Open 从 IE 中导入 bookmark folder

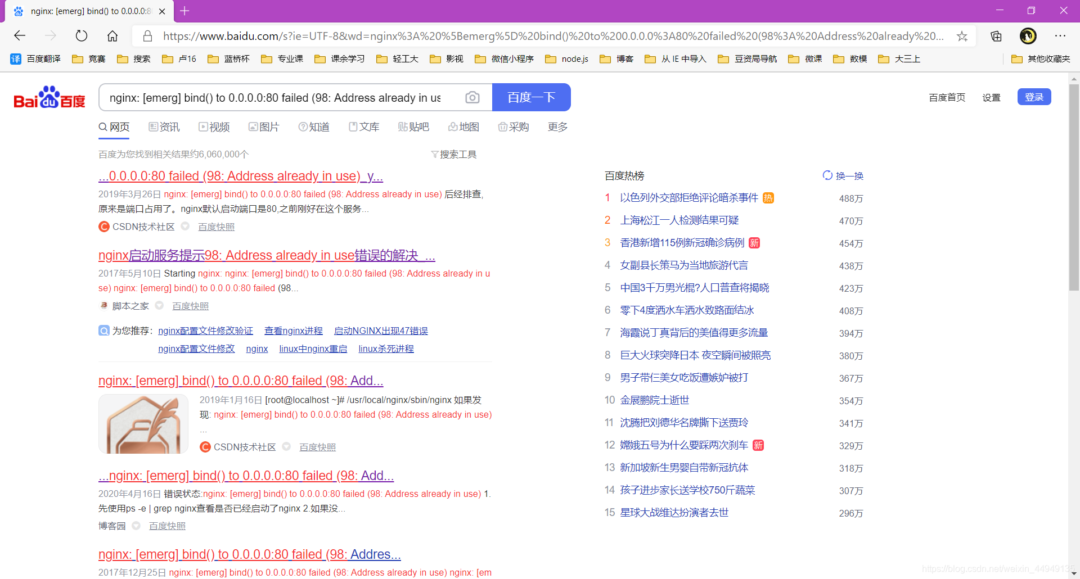pyautogui.click(x=675, y=59)
